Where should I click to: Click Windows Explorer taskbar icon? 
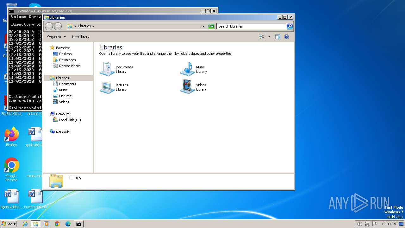coord(36,224)
